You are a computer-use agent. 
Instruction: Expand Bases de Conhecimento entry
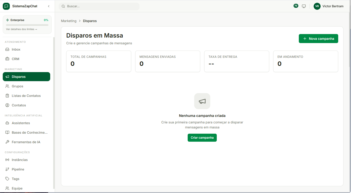[x=30, y=132]
